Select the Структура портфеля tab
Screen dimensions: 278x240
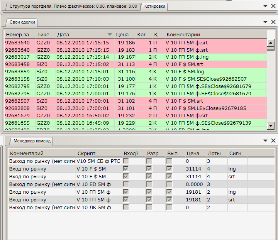click(73, 6)
